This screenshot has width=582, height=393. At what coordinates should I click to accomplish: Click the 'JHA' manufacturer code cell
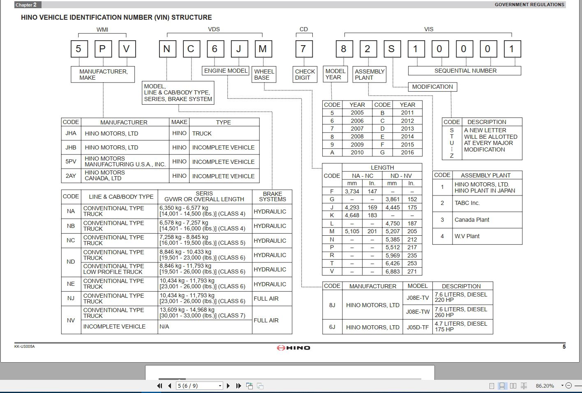pos(71,133)
